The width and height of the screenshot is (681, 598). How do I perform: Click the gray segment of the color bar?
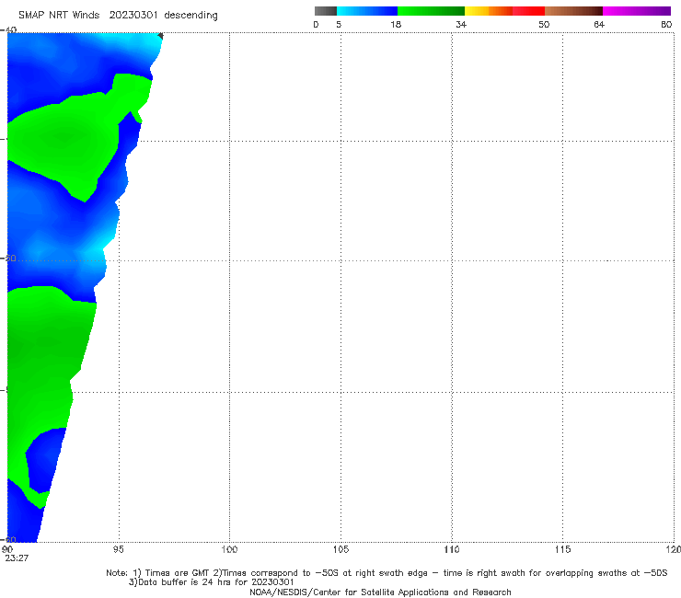tap(326, 11)
